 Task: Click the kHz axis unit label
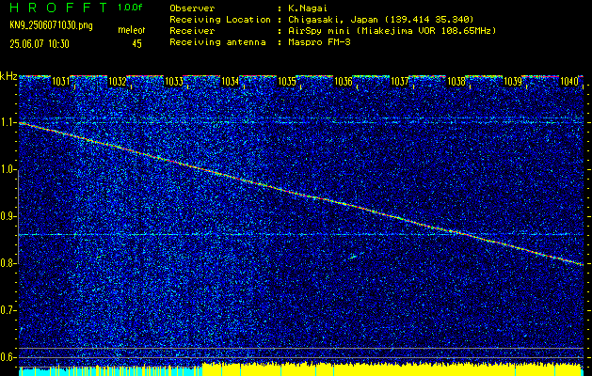[x=8, y=76]
